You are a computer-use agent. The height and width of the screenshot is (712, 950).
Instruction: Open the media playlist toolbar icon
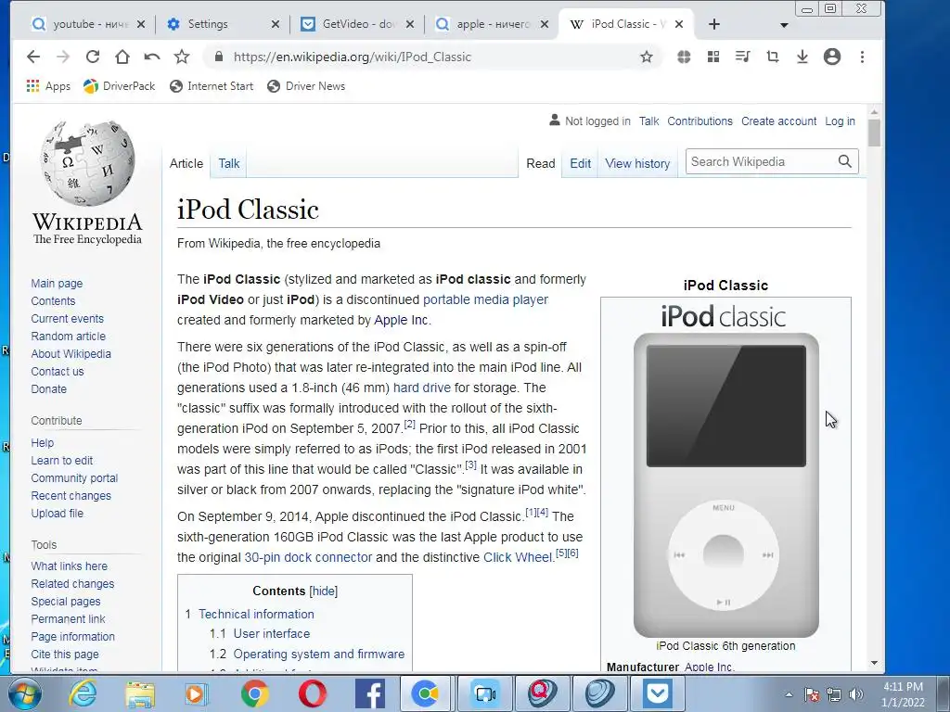(x=743, y=57)
